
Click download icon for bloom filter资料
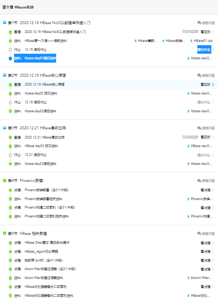pos(188,278)
